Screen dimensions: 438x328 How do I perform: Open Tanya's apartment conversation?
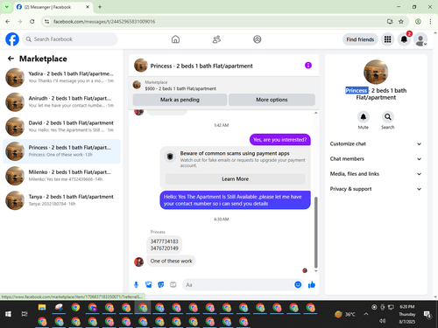(61, 200)
